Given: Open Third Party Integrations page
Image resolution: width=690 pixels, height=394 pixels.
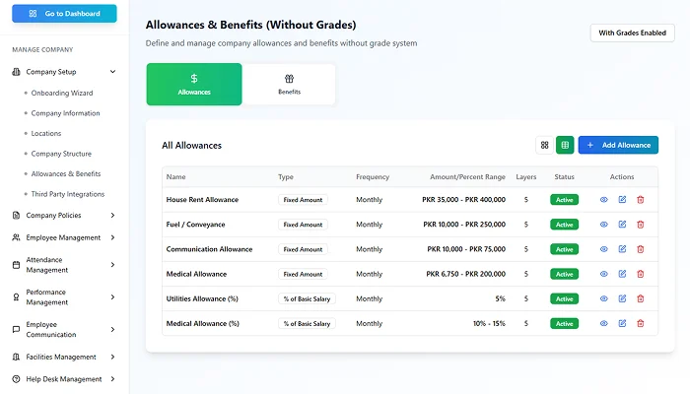Looking at the screenshot, I should coord(67,194).
